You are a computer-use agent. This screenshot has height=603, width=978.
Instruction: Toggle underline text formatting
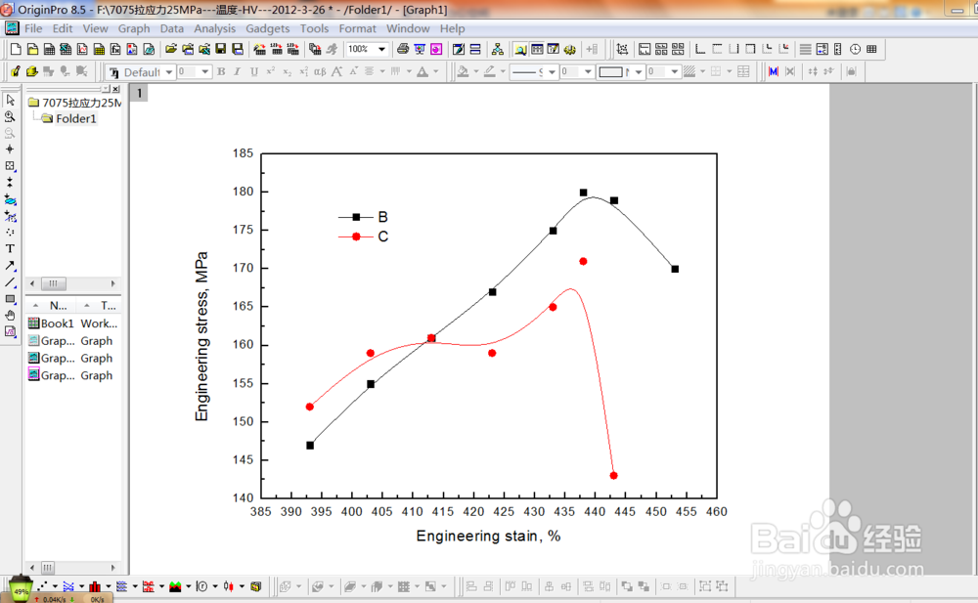point(254,71)
